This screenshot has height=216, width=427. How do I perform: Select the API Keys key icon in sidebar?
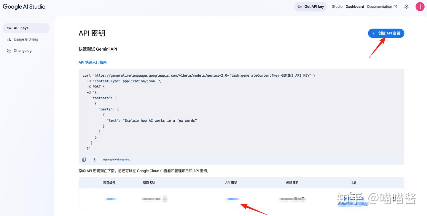coord(9,28)
